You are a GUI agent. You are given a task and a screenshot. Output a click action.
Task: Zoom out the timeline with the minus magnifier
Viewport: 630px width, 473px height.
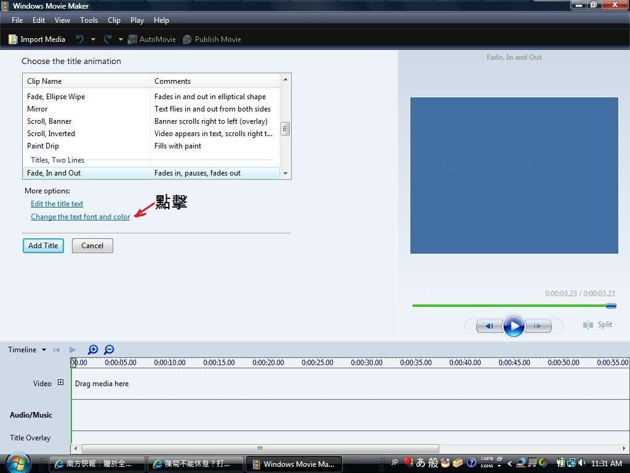click(x=109, y=350)
